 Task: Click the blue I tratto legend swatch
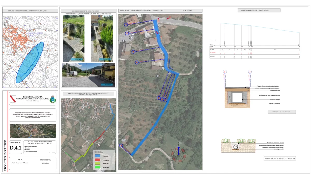pyautogui.click(x=98, y=156)
